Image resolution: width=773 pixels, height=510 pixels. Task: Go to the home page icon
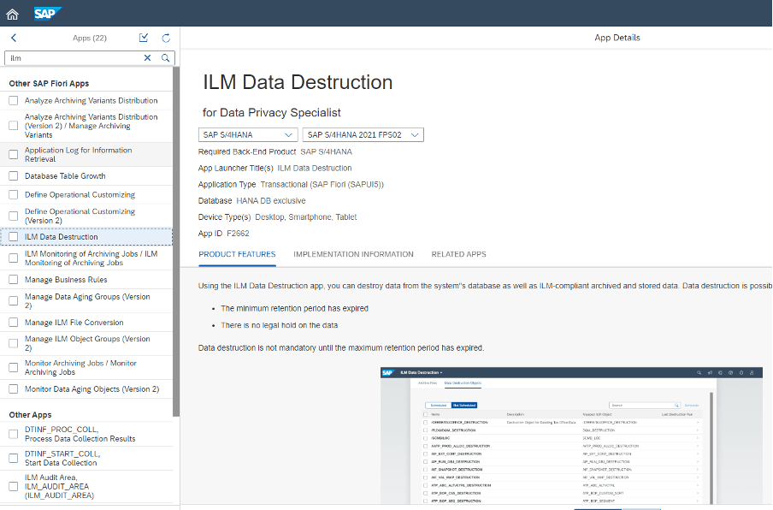click(x=12, y=14)
